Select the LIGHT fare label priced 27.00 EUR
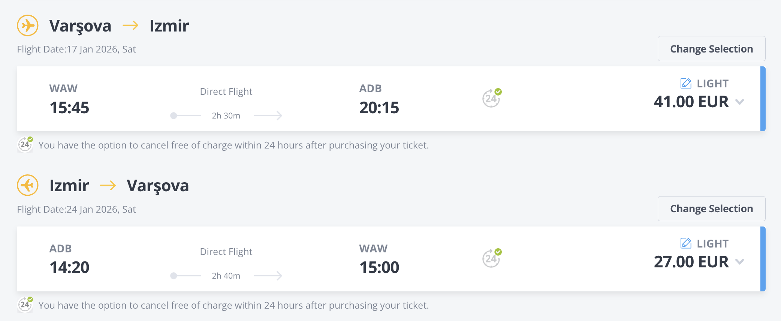 (712, 244)
